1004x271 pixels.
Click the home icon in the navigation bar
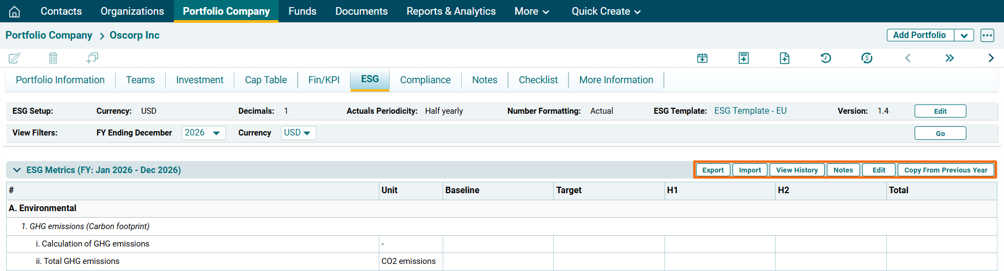point(15,11)
